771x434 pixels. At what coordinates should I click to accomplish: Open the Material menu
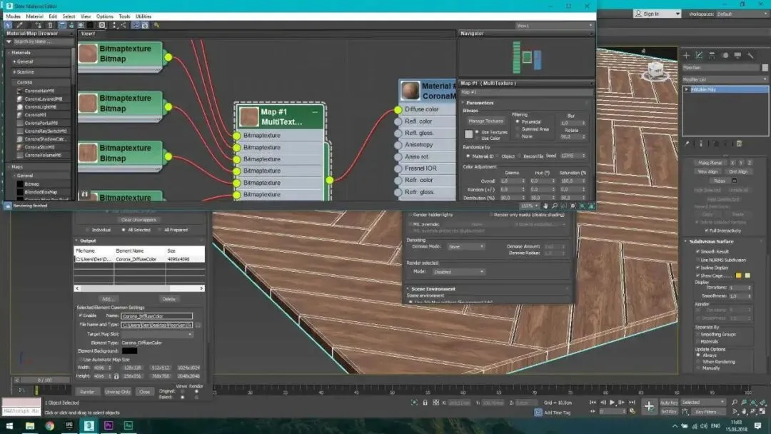pos(34,16)
